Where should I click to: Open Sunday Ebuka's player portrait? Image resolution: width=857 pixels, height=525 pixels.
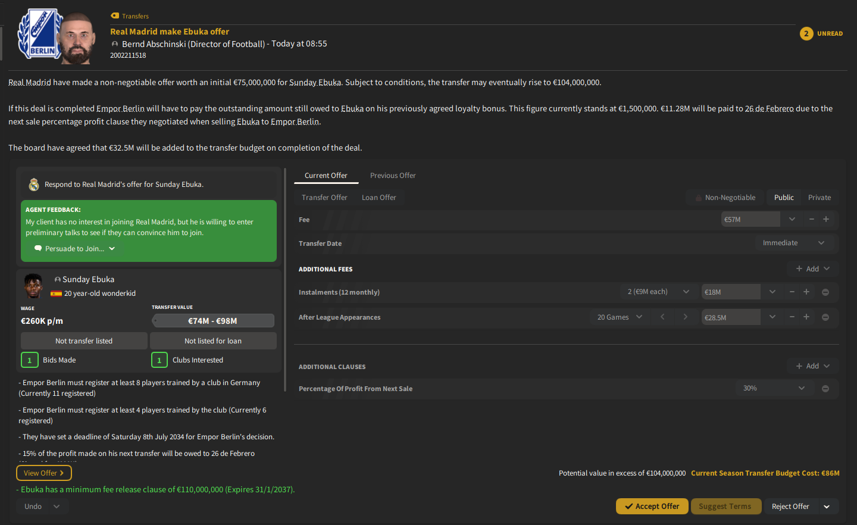point(33,286)
